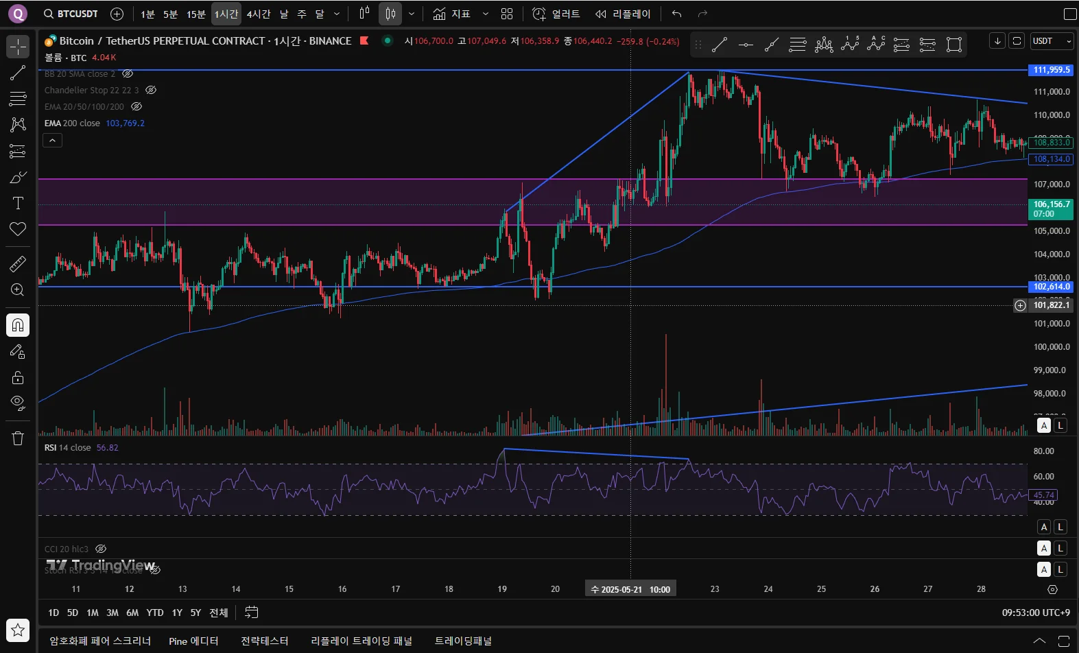Collapse the indicator legend with chevron
Image resolution: width=1079 pixels, height=653 pixels.
(53, 141)
